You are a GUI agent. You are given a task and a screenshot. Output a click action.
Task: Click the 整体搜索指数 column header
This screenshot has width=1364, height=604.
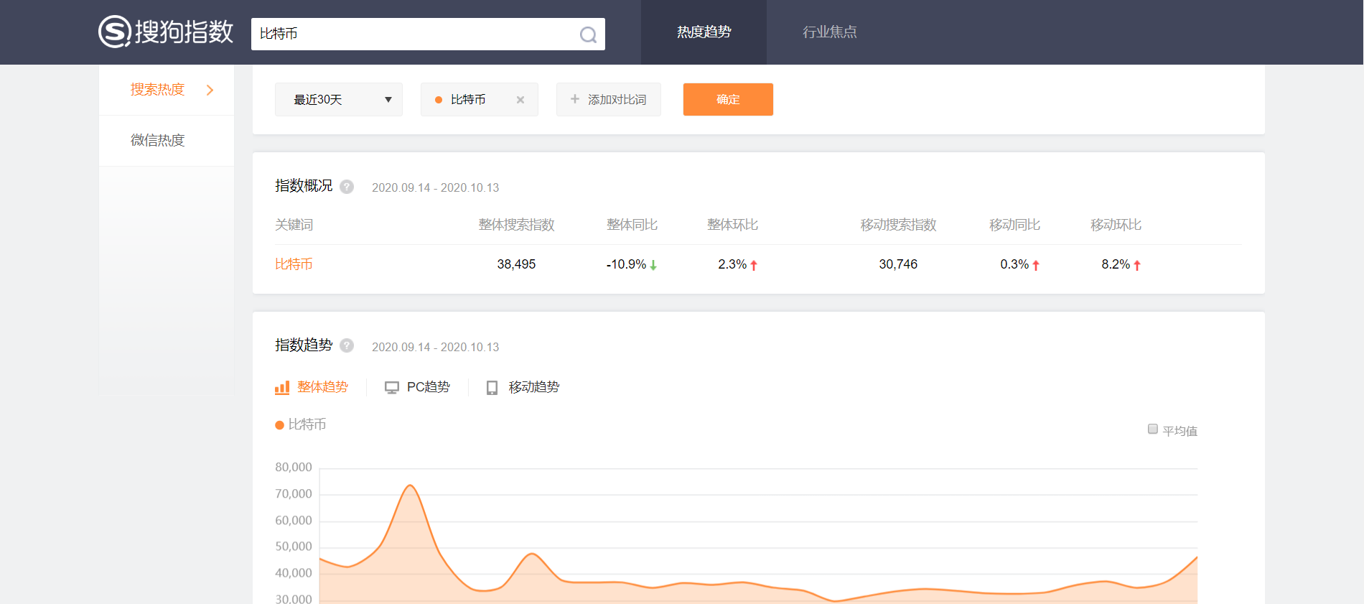pos(516,225)
